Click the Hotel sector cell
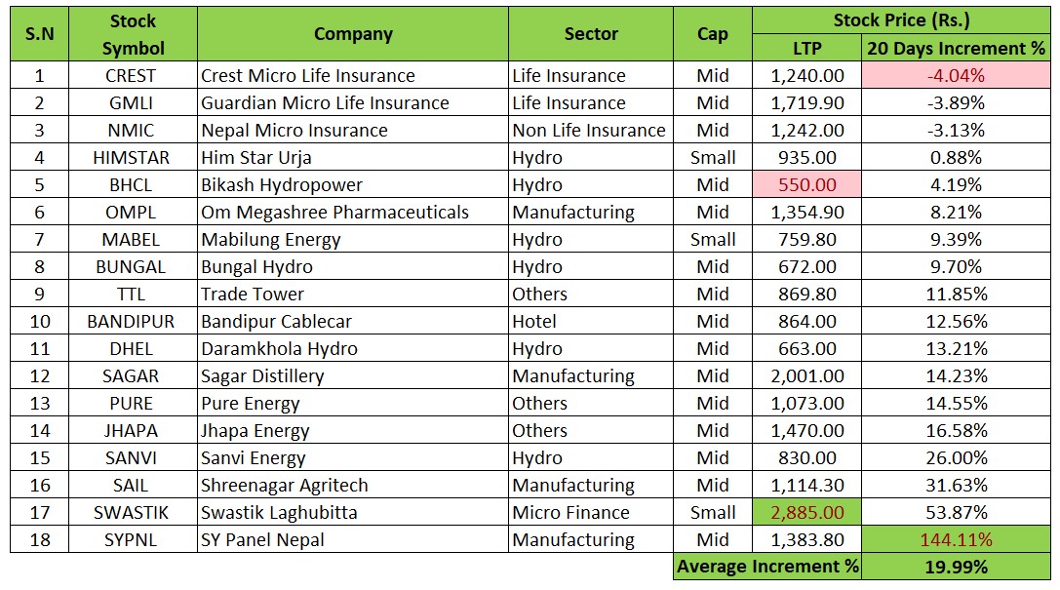Image resolution: width=1060 pixels, height=590 pixels. coord(590,321)
